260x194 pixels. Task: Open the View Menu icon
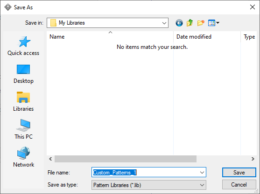[214, 23]
